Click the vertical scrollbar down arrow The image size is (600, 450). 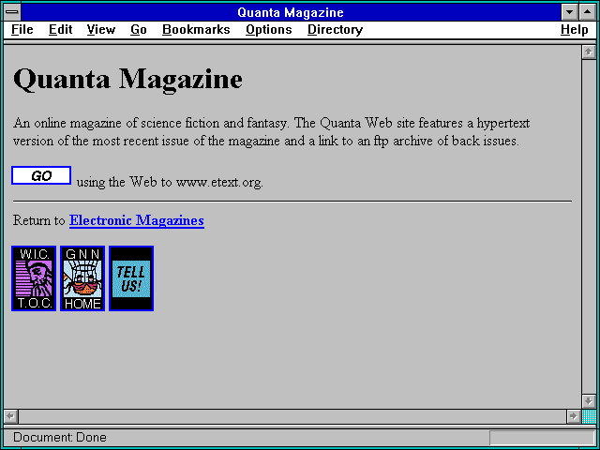[x=589, y=401]
